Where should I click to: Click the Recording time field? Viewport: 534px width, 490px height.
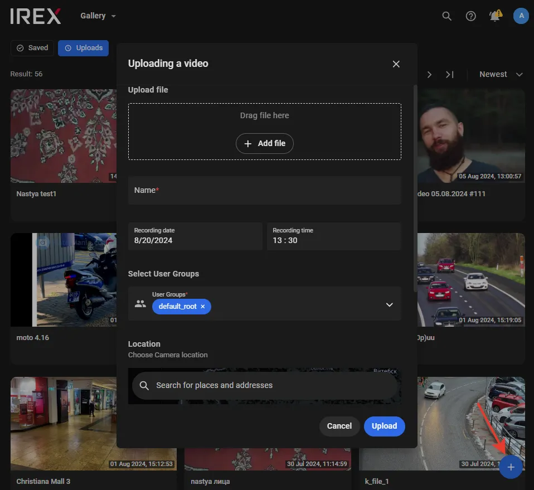[334, 236]
